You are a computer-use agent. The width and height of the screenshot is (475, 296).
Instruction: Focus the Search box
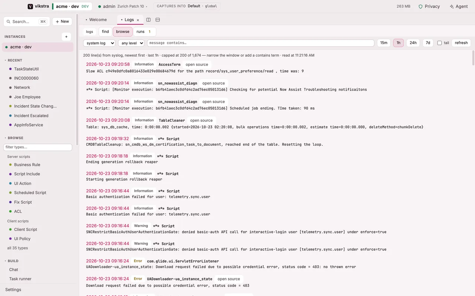(27, 21)
